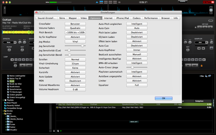
Task: Click the Most Played filter folder icon
Action: [x=5, y=103]
